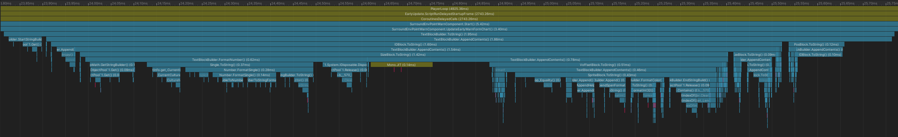Click the ctPool`1.Release() bar under IDisposable
Screen dimensions: 898x137
[349, 70]
